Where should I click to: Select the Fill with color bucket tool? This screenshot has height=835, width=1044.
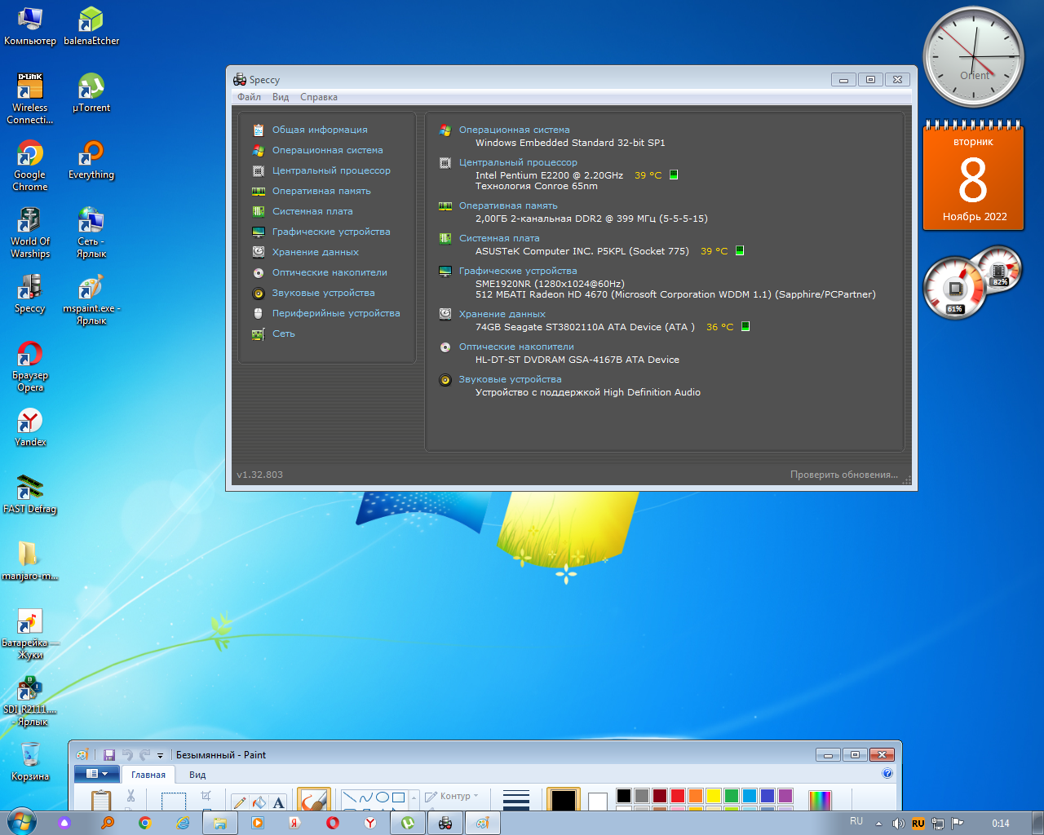click(259, 802)
